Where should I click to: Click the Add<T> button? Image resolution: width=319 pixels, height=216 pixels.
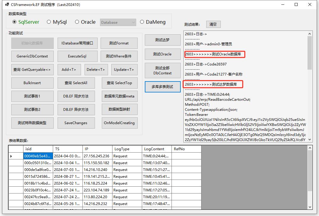[69, 70]
